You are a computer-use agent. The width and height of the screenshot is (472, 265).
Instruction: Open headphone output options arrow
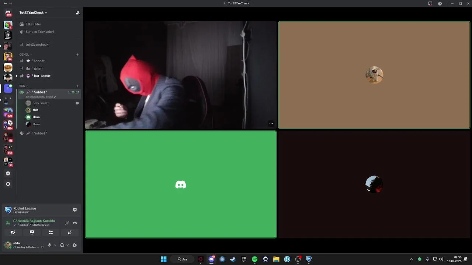(67, 245)
